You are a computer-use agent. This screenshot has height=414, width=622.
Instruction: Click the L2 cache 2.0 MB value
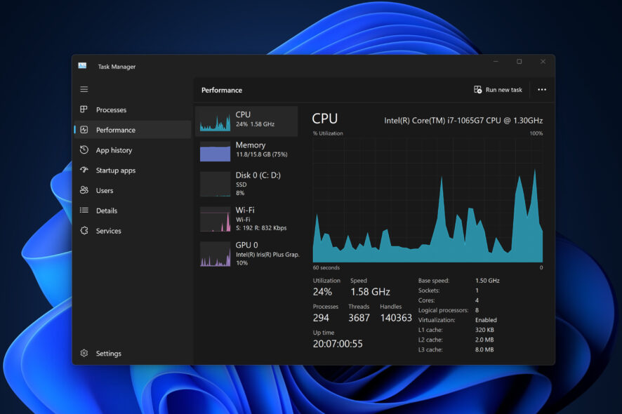(x=484, y=340)
